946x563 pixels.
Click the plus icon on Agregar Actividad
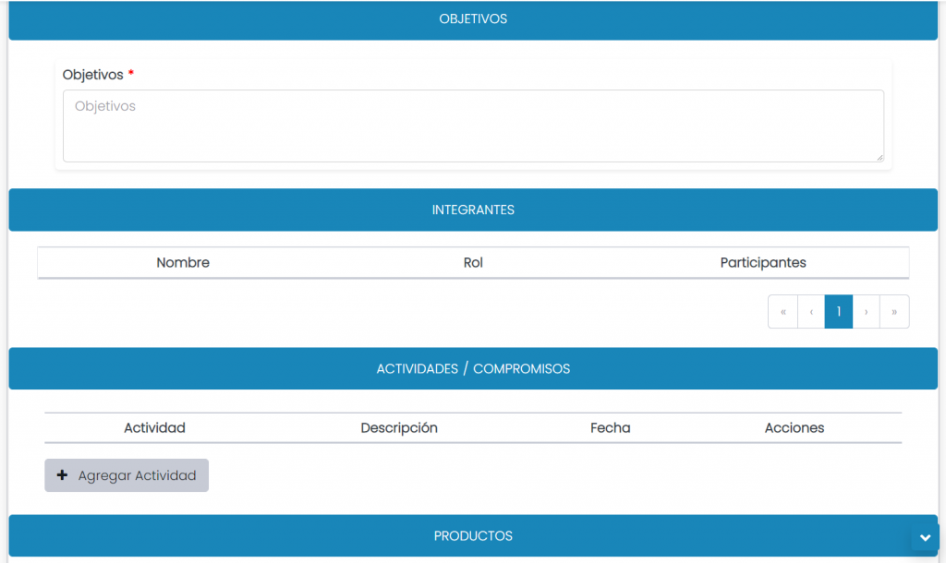[x=63, y=475]
